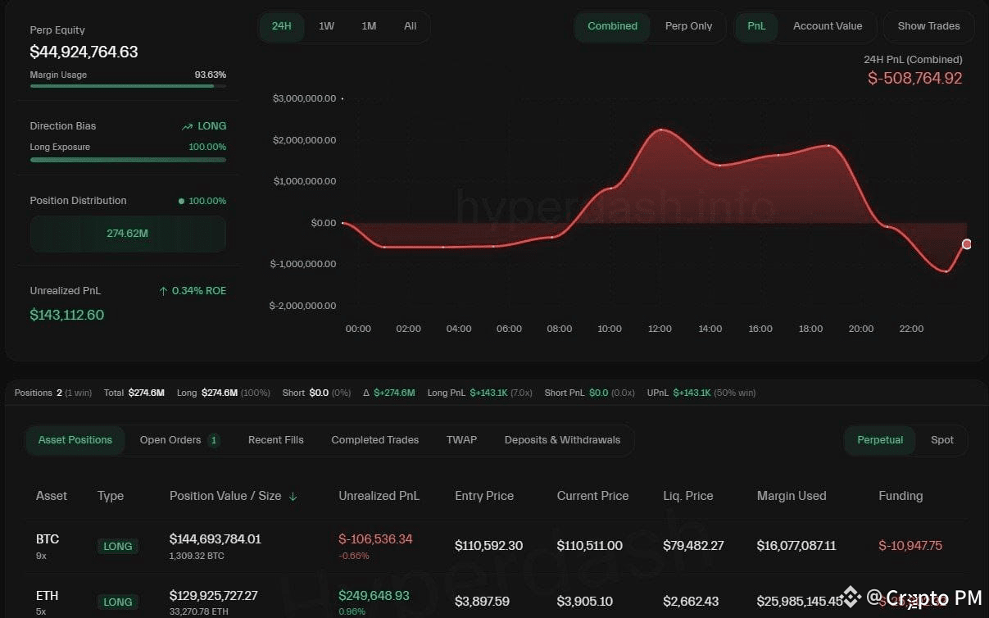Viewport: 989px width, 618px height.
Task: Switch the chart view to Account Value
Action: pyautogui.click(x=827, y=25)
